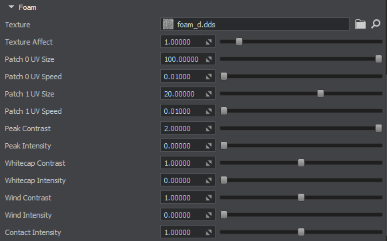This screenshot has height=241, width=387.
Task: Click magnifier icon to locate foam texture
Action: pos(376,24)
